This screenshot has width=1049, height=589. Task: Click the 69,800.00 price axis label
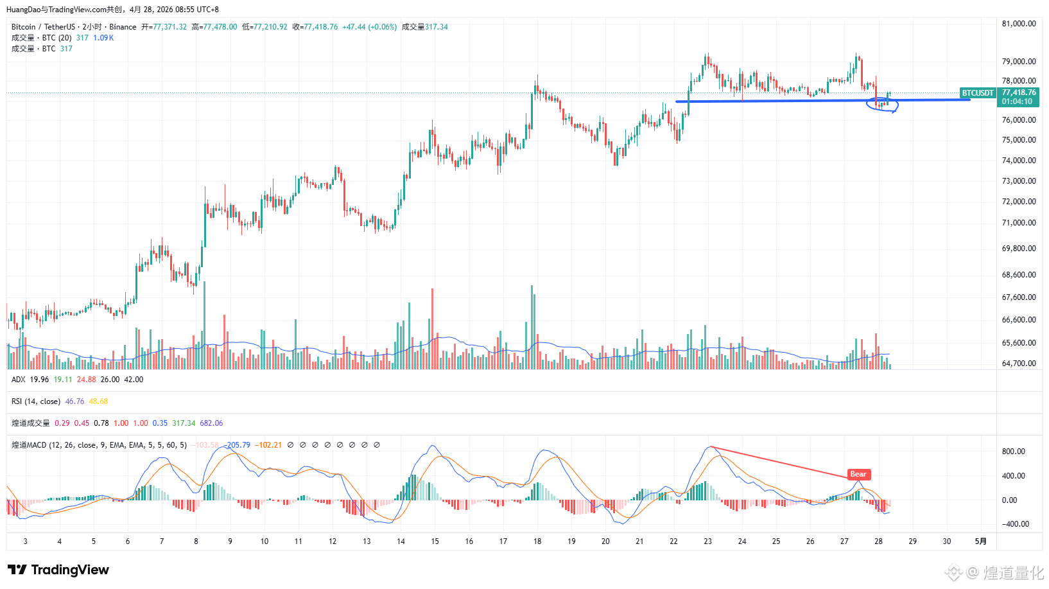click(1019, 249)
